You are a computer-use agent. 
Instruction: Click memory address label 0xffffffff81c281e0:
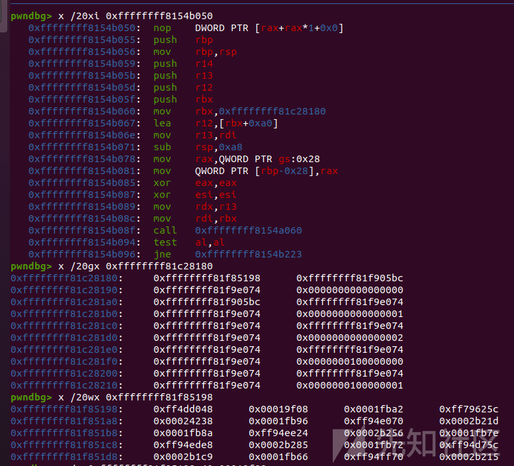[67, 349]
